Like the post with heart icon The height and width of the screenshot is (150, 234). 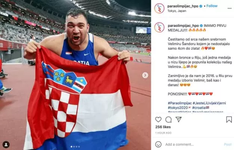pos(158,120)
